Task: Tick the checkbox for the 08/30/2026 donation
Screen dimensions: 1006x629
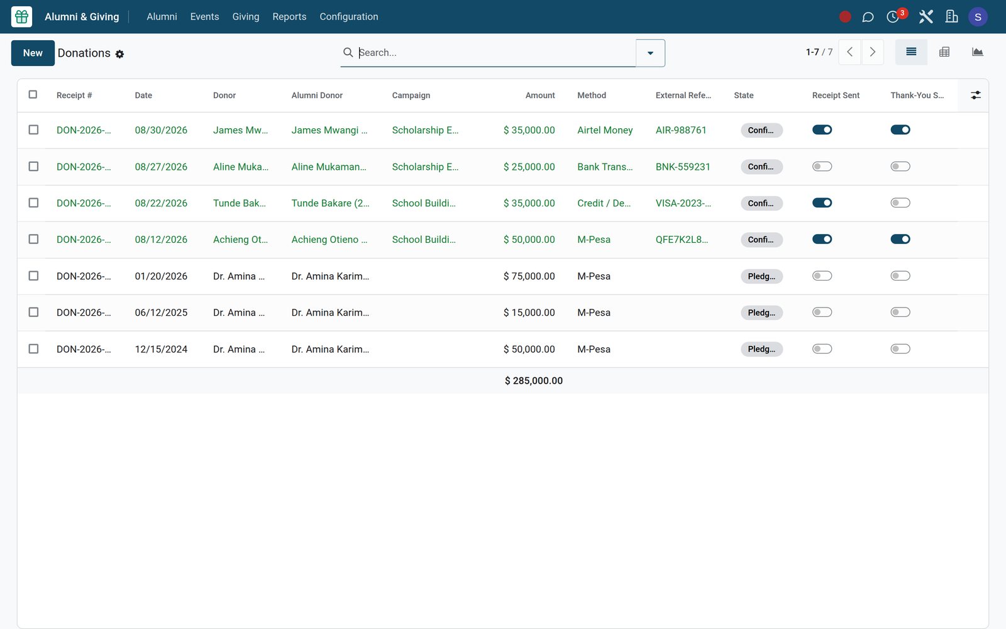Action: point(34,130)
